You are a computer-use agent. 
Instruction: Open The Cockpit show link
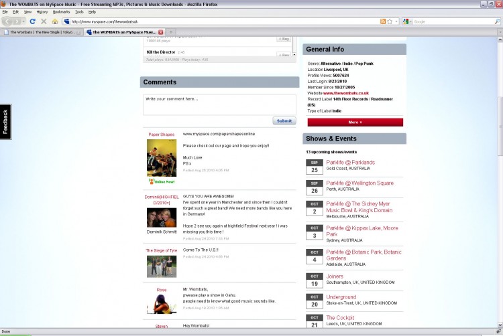[340, 318]
